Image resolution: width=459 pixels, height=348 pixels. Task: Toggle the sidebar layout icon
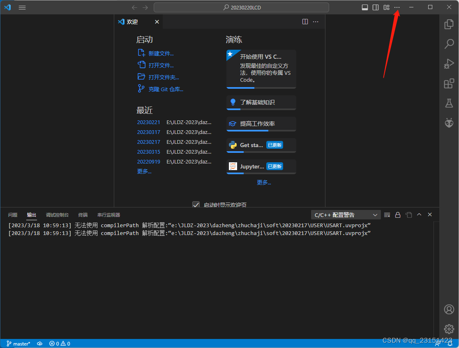[376, 7]
